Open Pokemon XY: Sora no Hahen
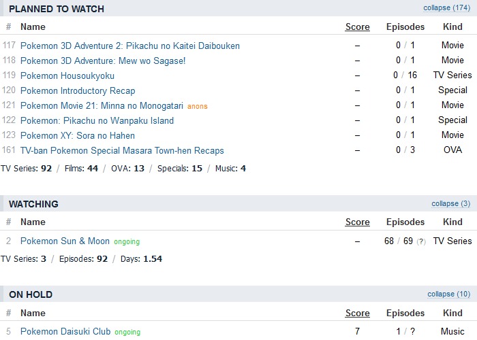Viewport: 477px width, 340px height. tap(78, 135)
